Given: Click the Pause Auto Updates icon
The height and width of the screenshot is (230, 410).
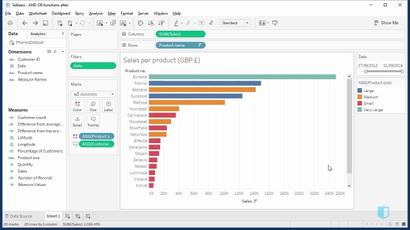Looking at the screenshot, I should coord(70,23).
